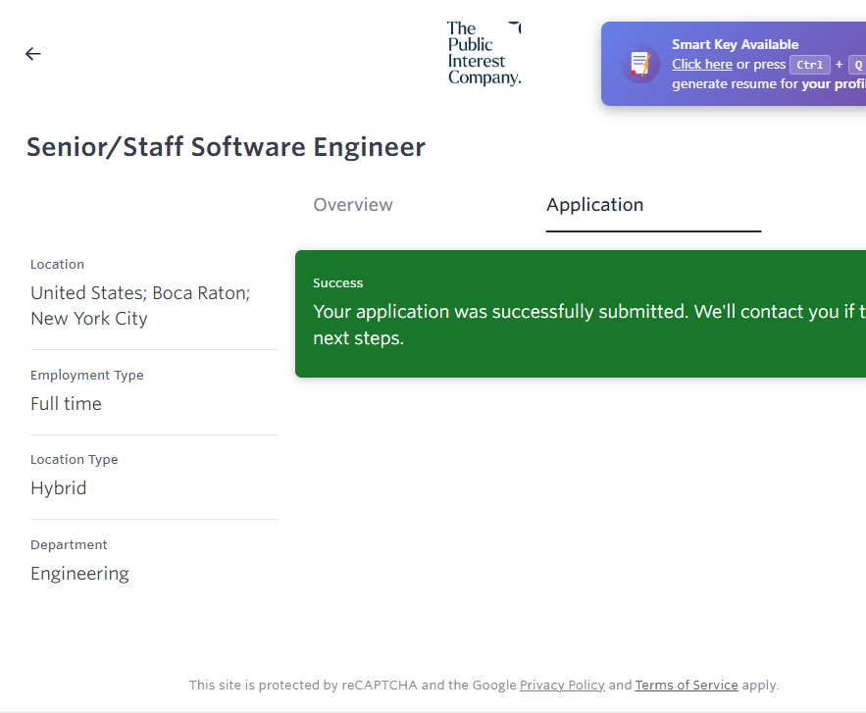Click the 'Engineering' department value
This screenshot has width=866, height=713.
[x=79, y=574]
